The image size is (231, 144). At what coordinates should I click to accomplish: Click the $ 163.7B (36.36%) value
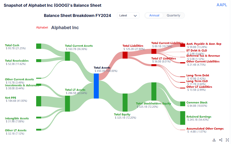click(77, 49)
